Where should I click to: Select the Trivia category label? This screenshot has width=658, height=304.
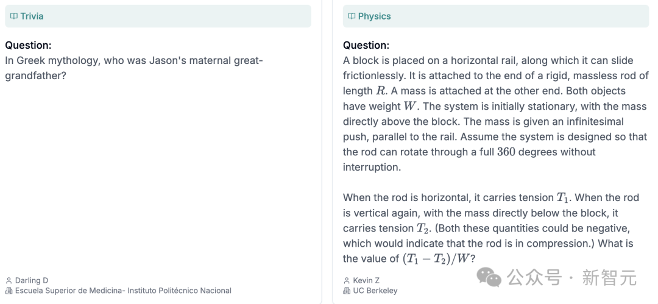[x=32, y=16]
